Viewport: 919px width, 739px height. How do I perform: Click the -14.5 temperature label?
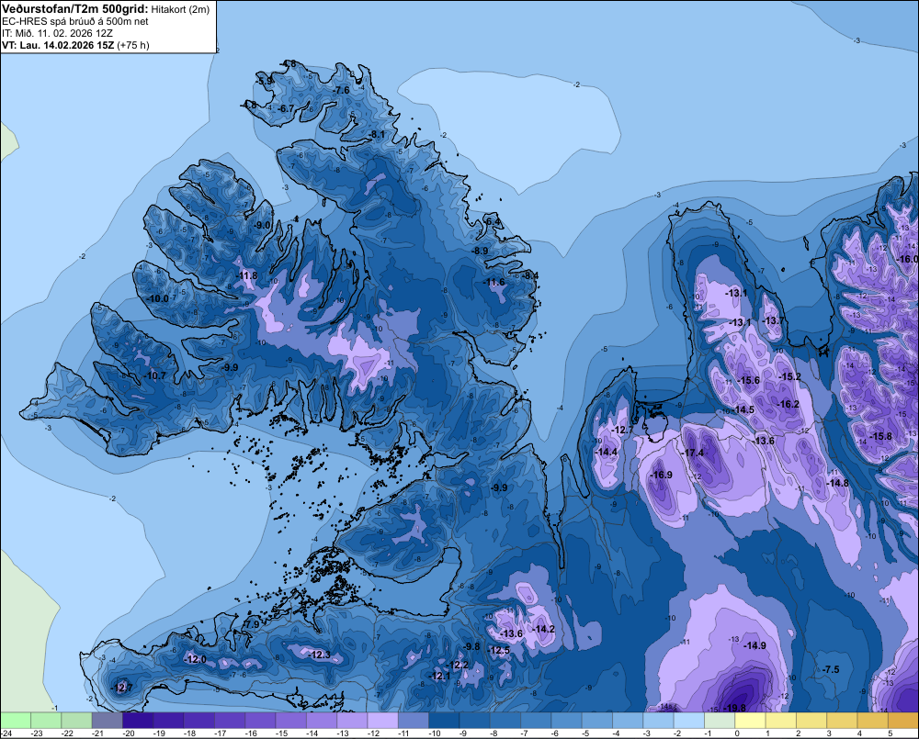743,409
